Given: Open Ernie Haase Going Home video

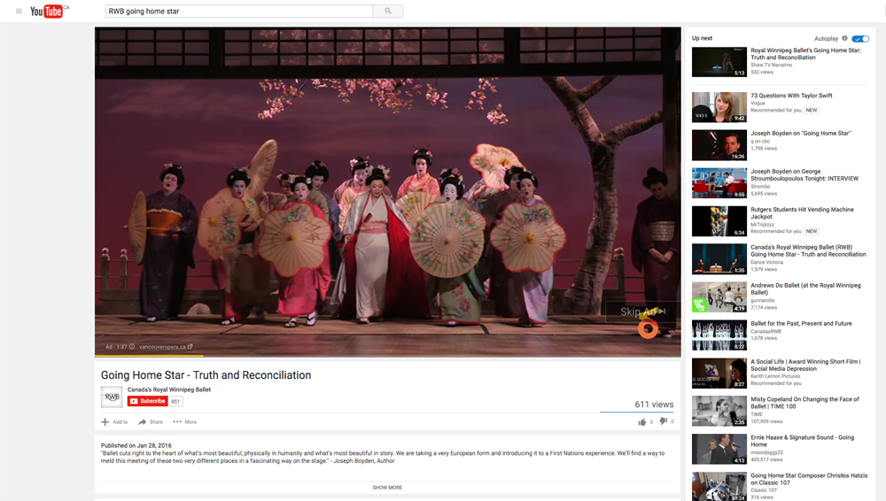Looking at the screenshot, I should [x=803, y=441].
